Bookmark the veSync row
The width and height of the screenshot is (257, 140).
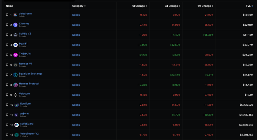[x=7, y=115]
